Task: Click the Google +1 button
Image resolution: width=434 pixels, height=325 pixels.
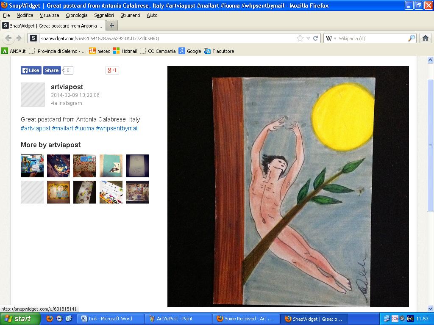Action: (112, 70)
